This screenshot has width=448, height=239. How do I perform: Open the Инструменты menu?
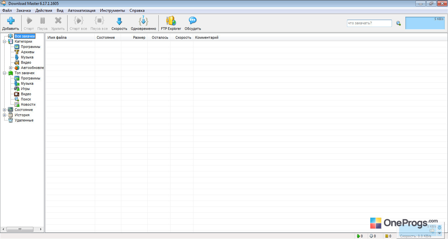coord(112,11)
